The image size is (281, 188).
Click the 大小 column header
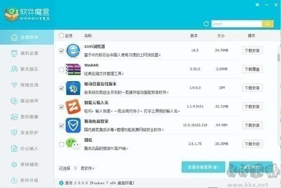click(x=221, y=36)
